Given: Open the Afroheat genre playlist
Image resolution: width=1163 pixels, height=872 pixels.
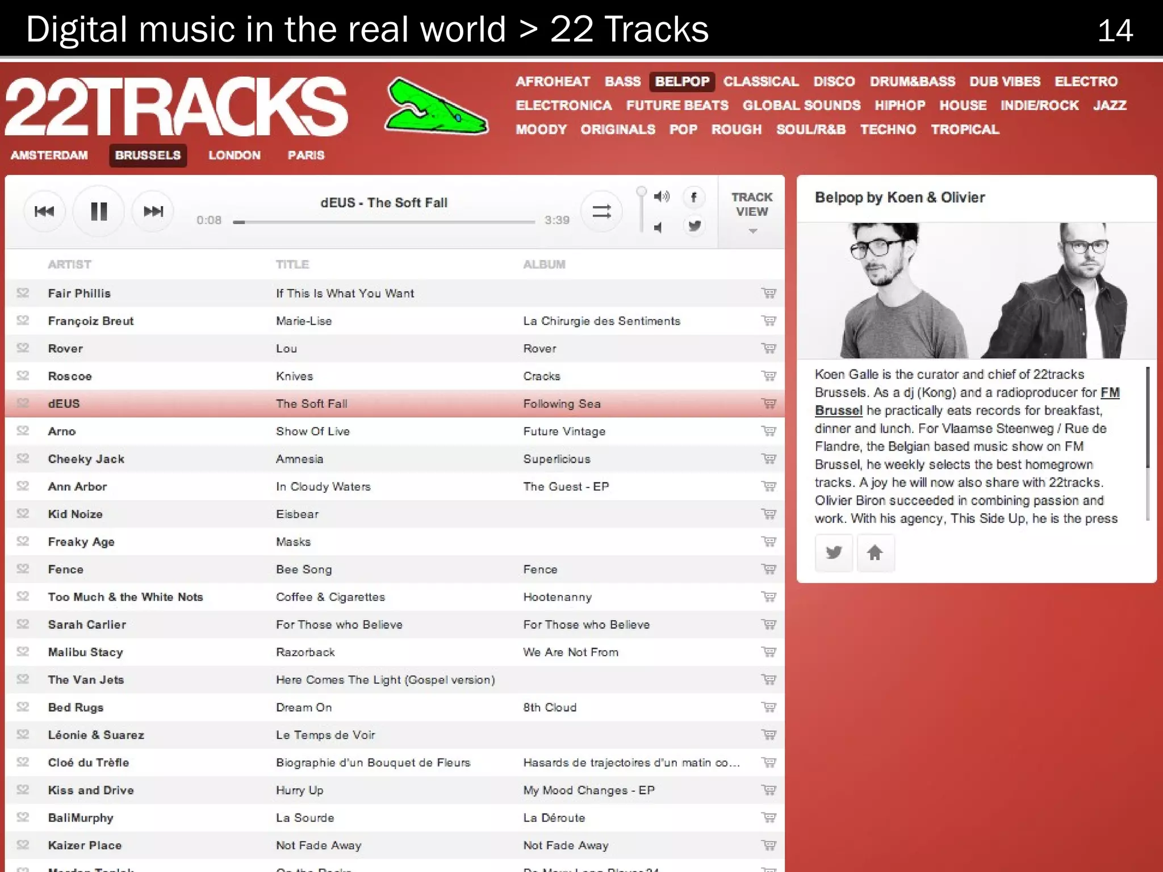Looking at the screenshot, I should pos(553,81).
